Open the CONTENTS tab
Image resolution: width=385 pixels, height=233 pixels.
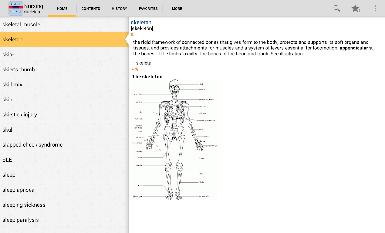coord(91,8)
